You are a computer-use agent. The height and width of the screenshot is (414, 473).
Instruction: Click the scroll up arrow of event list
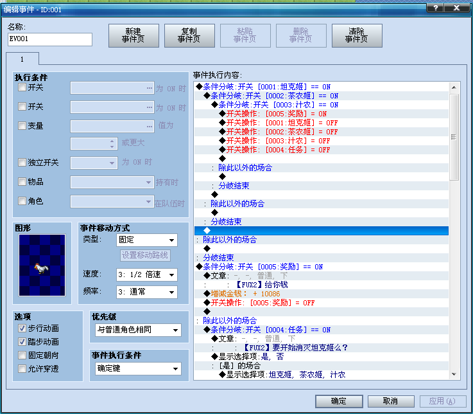[454, 87]
